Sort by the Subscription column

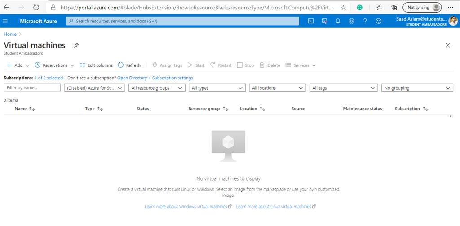click(x=411, y=109)
